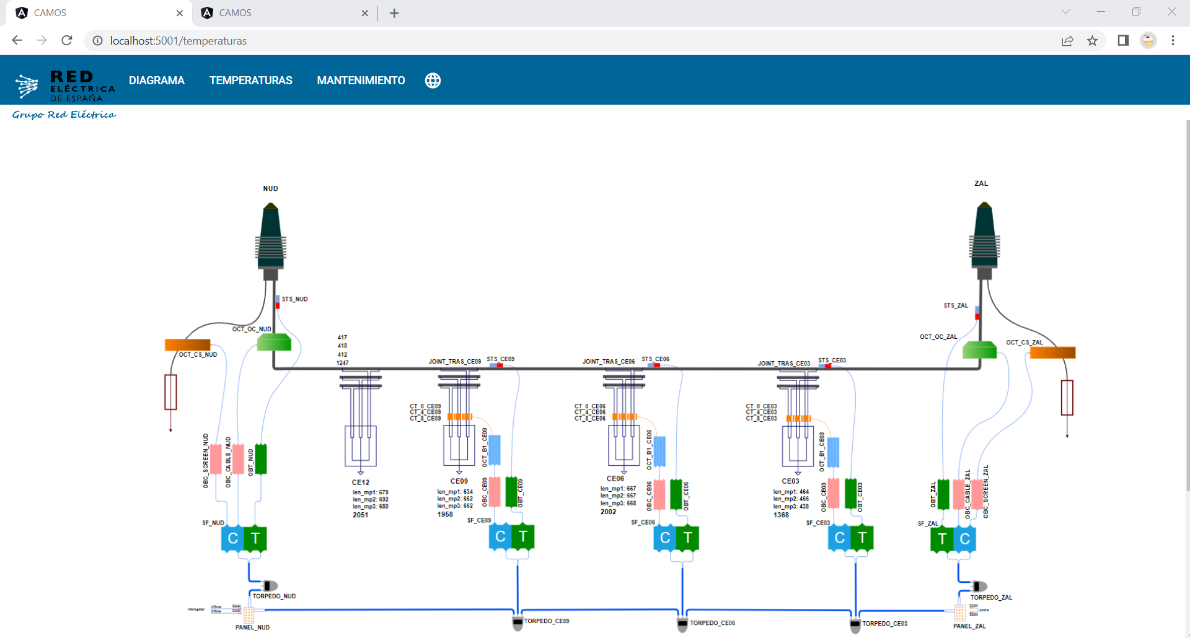Click the STS_ZAL sensor marker
This screenshot has width=1190, height=638.
[977, 313]
